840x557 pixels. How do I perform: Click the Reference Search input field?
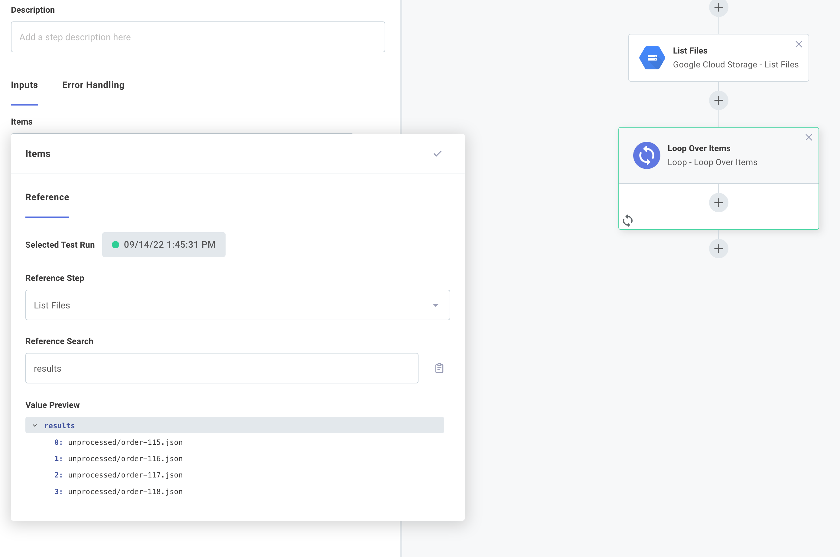click(222, 368)
